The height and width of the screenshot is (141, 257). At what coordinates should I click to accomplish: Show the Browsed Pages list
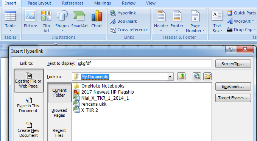pyautogui.click(x=59, y=113)
